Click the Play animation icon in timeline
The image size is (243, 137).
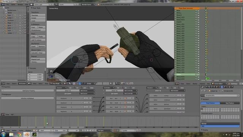click(x=90, y=131)
